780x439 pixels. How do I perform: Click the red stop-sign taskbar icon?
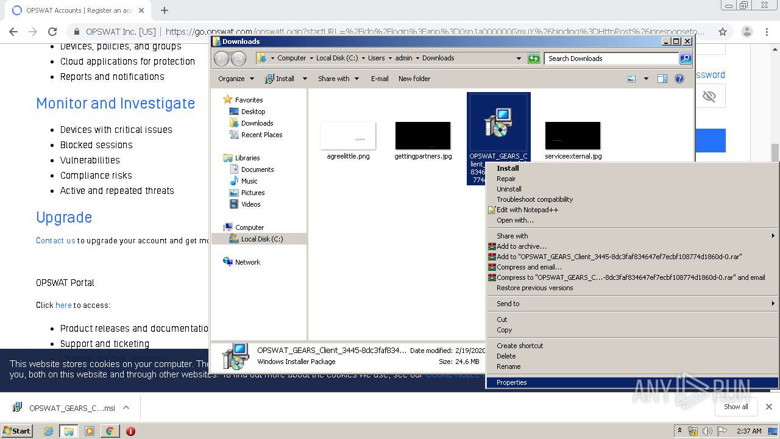(x=130, y=431)
